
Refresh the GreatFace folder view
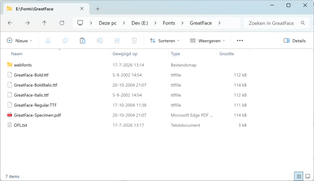pyautogui.click(x=62, y=23)
